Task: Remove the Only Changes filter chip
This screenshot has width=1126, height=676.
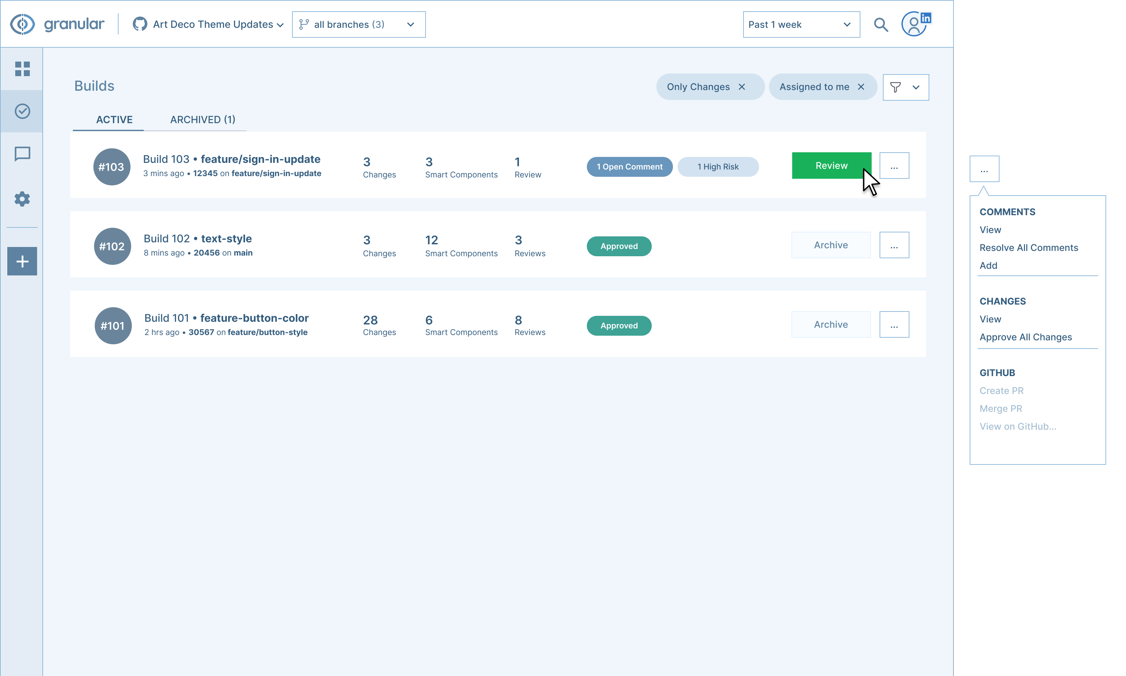Action: (x=742, y=86)
